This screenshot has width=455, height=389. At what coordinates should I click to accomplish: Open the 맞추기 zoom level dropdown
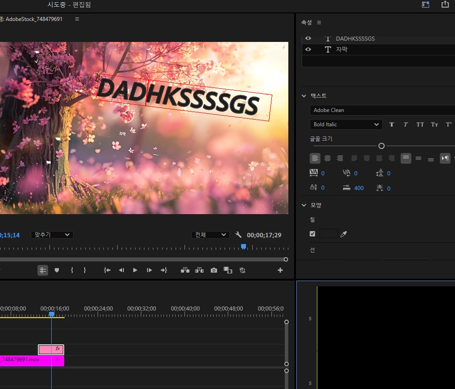click(52, 235)
